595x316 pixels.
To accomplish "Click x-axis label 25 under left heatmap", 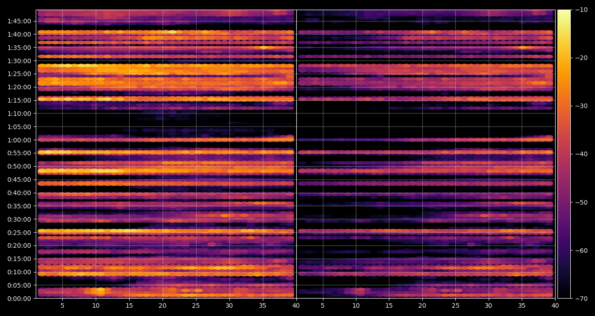I will click(x=196, y=306).
